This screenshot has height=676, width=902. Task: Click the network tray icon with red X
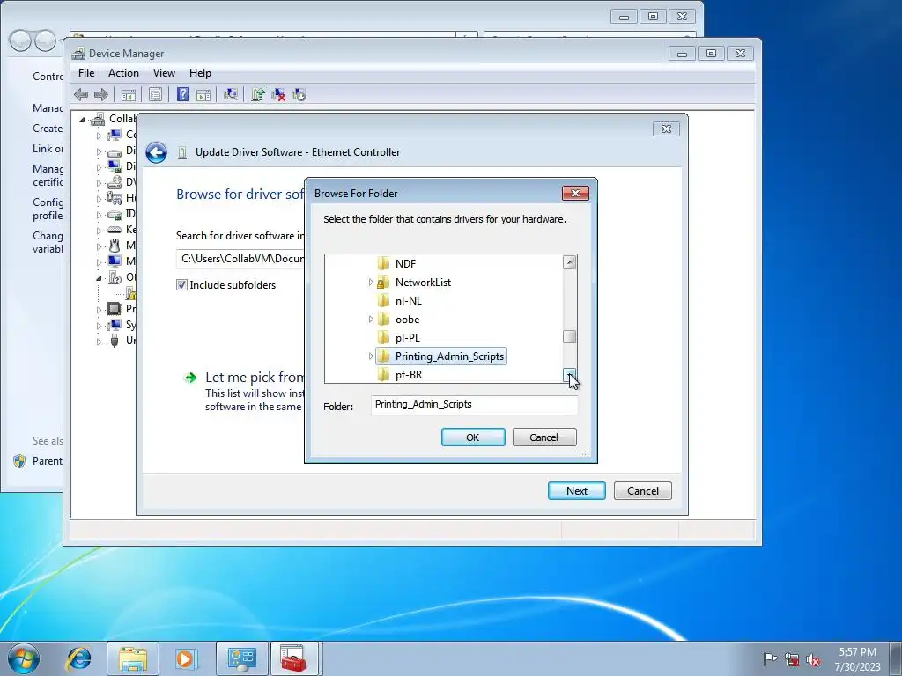coord(792,660)
